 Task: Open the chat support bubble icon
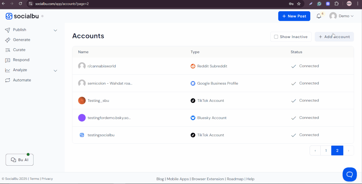pos(349,174)
